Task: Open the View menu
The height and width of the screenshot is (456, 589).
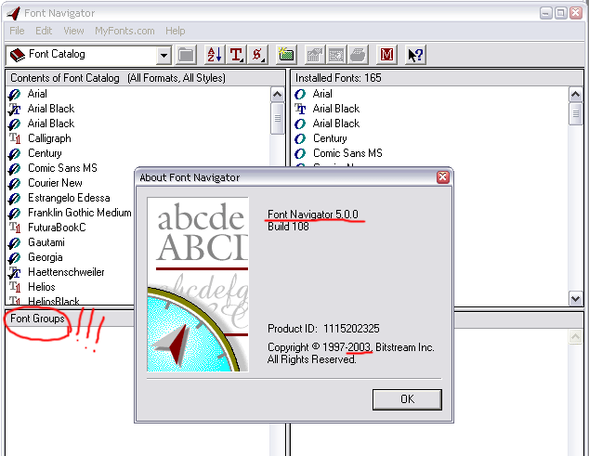Action: coord(73,31)
